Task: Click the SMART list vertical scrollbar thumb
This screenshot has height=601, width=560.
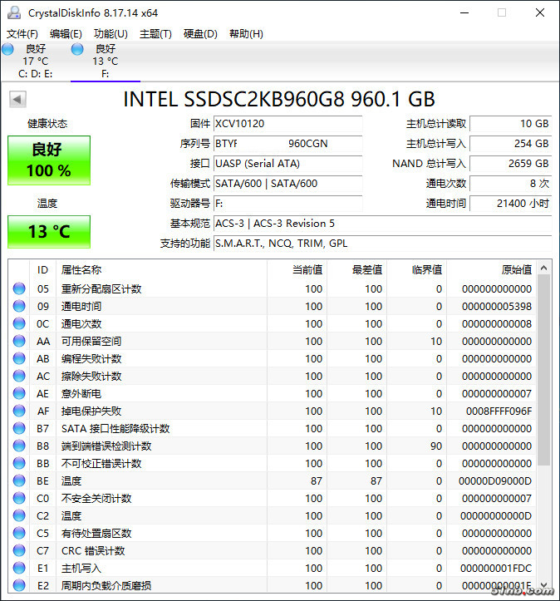Action: 543,370
